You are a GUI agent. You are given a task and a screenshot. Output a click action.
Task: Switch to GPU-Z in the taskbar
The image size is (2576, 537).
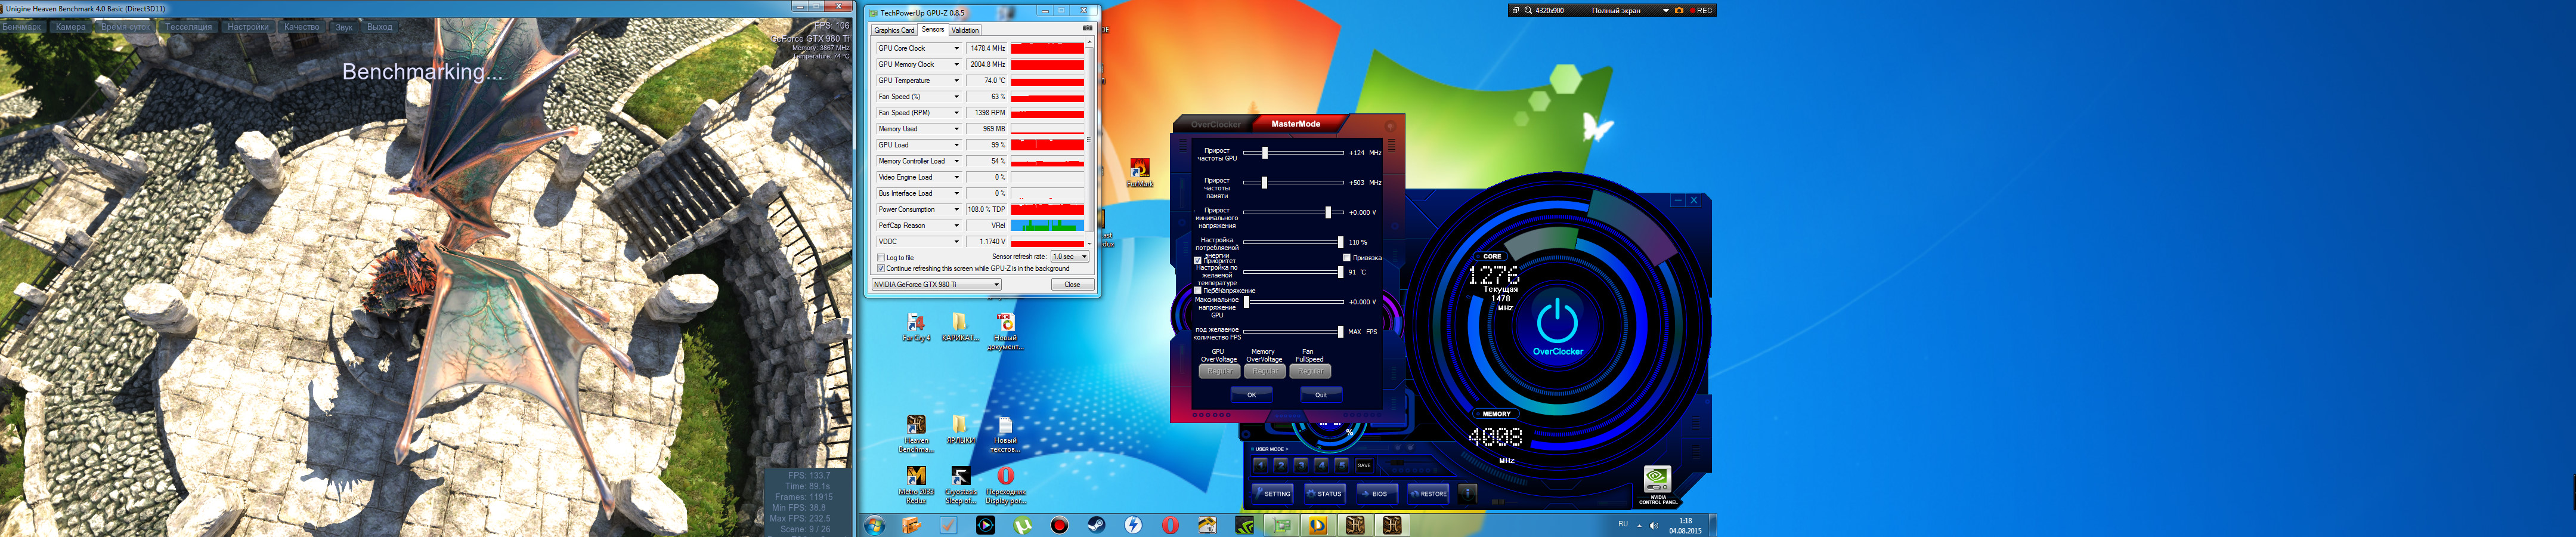click(x=1282, y=525)
